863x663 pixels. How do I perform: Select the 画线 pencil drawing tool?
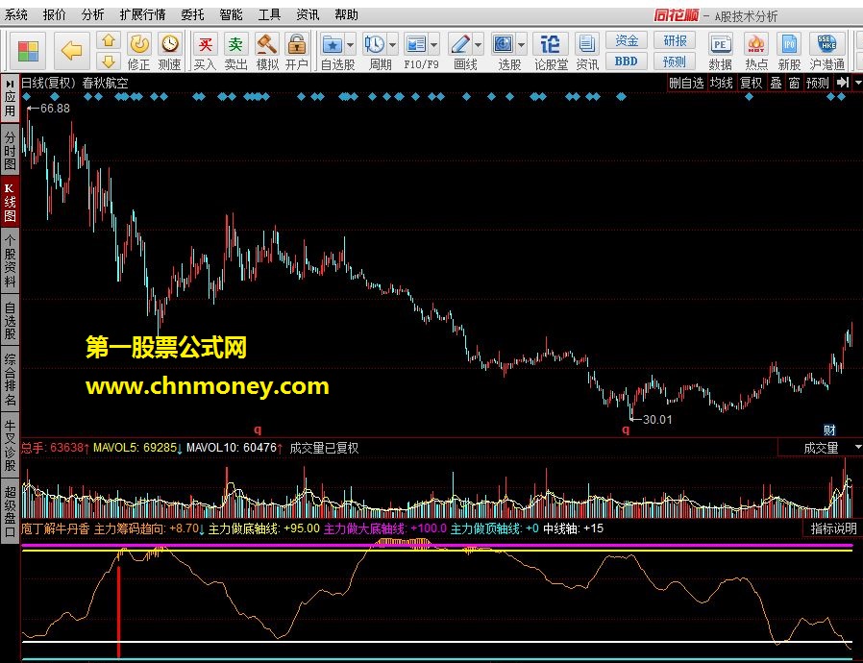click(x=459, y=44)
